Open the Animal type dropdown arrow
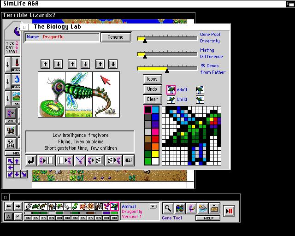 point(153,206)
